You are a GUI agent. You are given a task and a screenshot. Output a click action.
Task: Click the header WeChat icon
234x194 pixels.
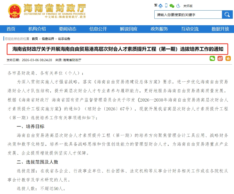tap(172, 6)
